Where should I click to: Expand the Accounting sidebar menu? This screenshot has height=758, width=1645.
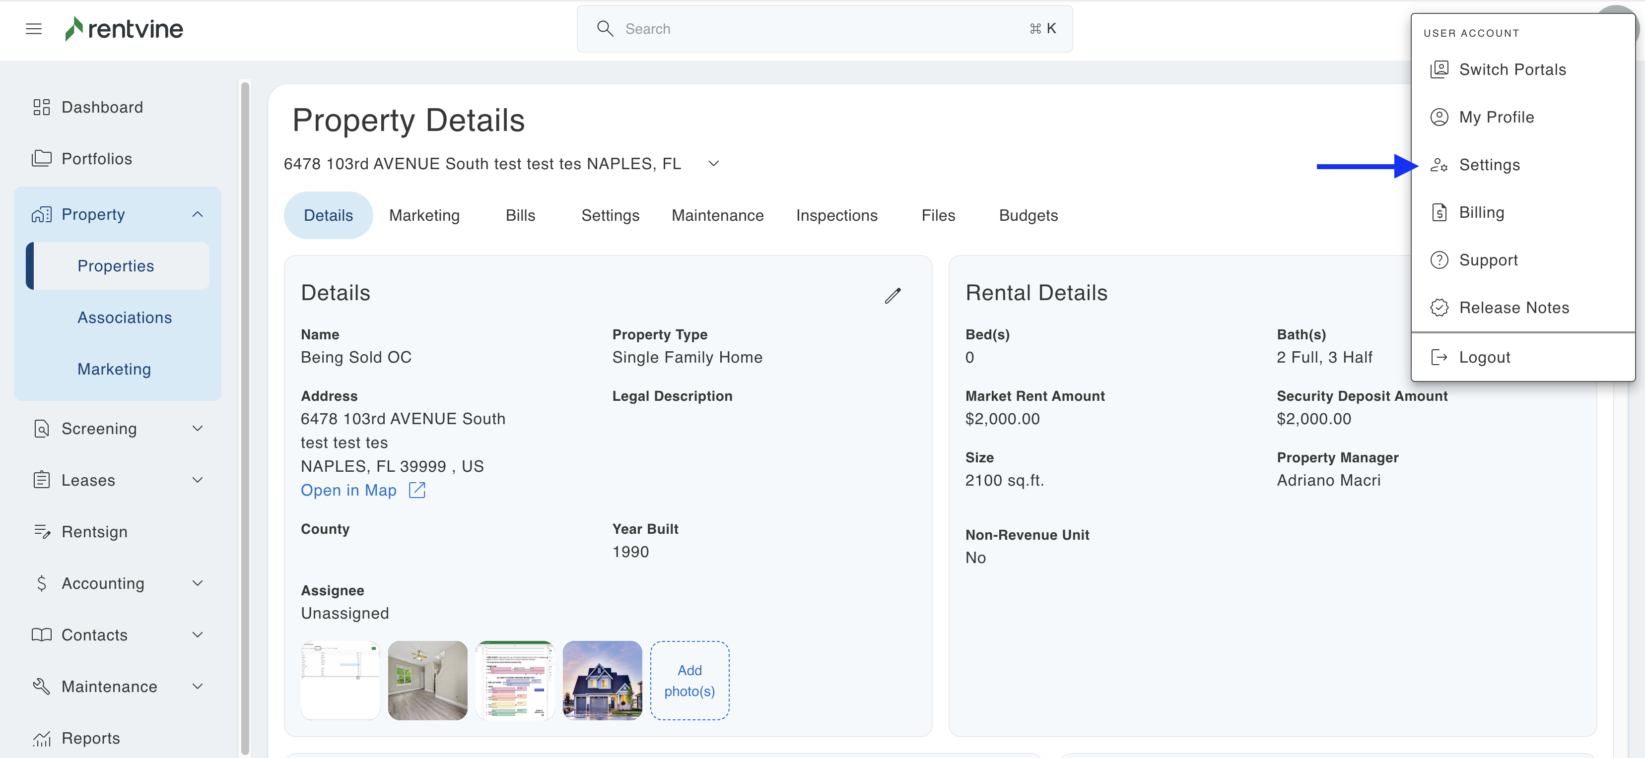click(x=198, y=583)
